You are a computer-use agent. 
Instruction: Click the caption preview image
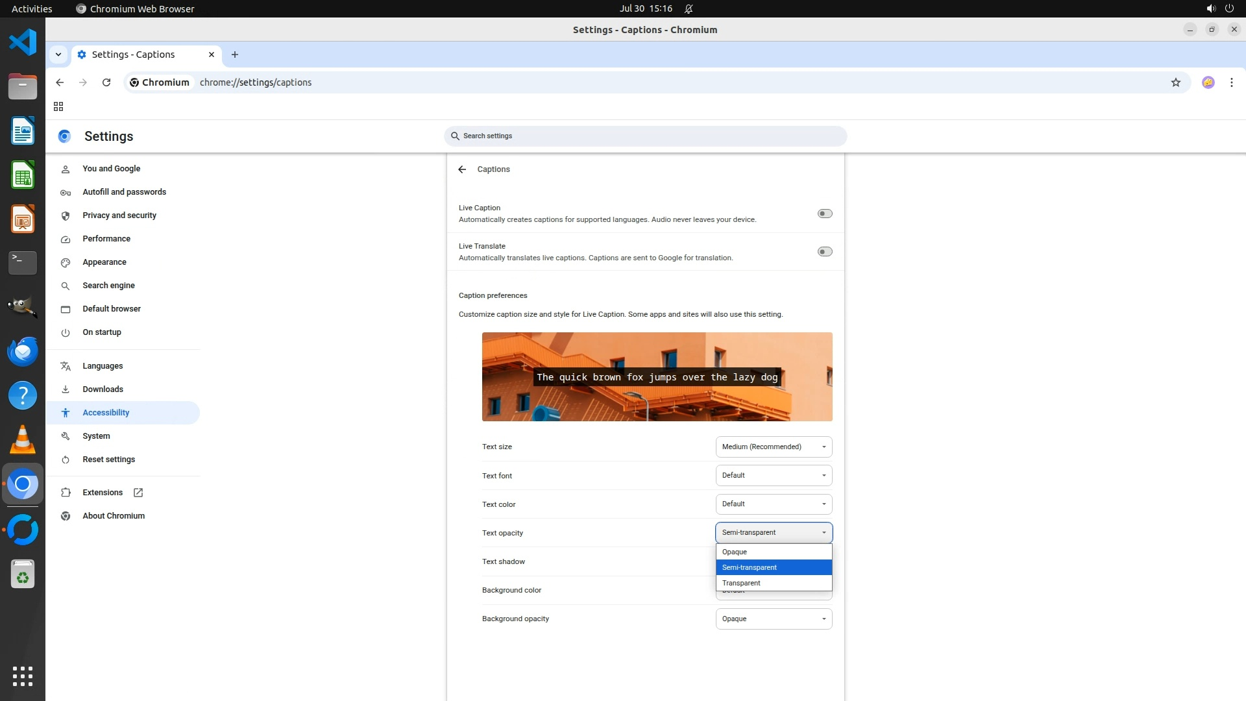pyautogui.click(x=657, y=376)
